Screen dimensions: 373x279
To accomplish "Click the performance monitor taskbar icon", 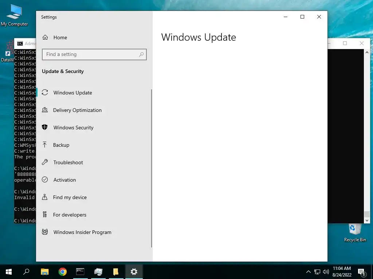I will coord(98,272).
